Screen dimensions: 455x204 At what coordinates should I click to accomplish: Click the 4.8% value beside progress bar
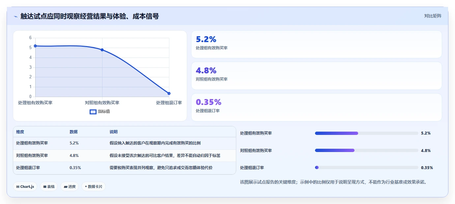(426, 150)
